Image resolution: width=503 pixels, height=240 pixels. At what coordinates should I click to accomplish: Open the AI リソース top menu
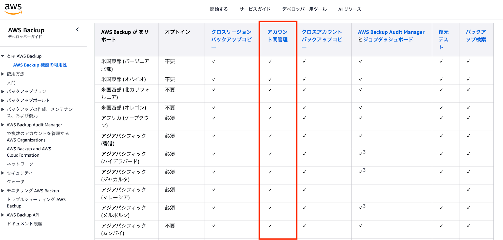[350, 9]
